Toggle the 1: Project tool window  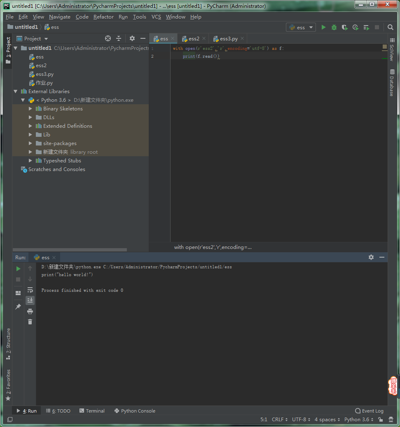click(8, 50)
